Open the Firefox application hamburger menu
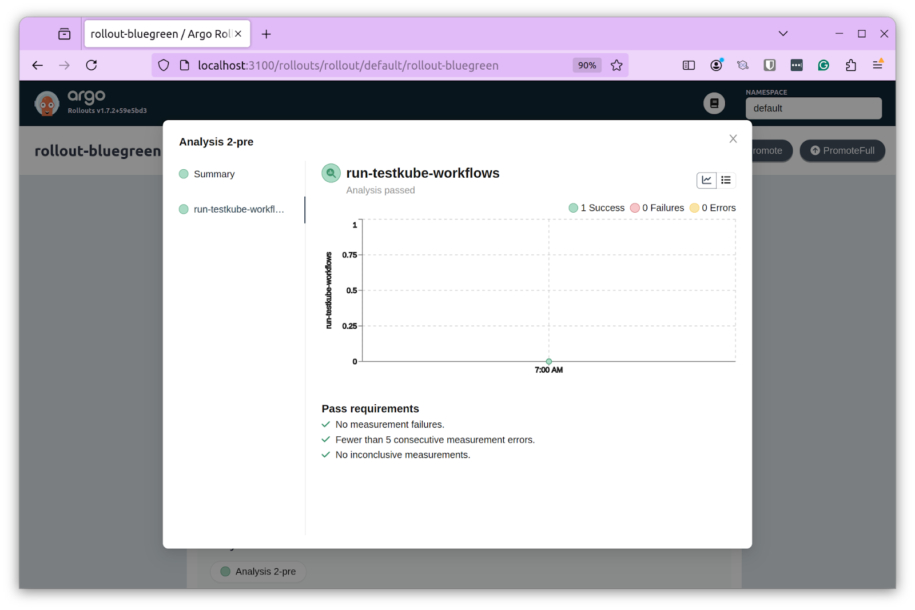The height and width of the screenshot is (610, 915). pyautogui.click(x=878, y=65)
